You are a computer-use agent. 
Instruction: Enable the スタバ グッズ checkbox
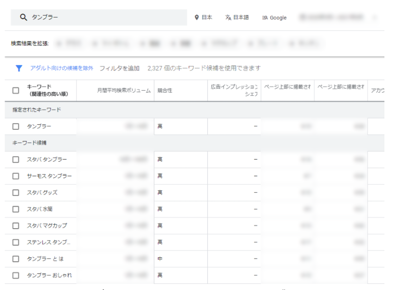(16, 193)
